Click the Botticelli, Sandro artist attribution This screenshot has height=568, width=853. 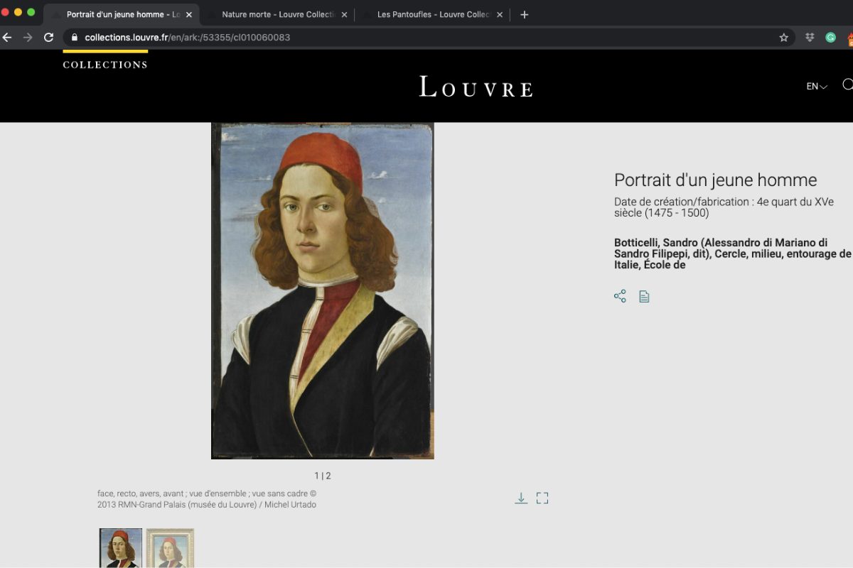733,253
